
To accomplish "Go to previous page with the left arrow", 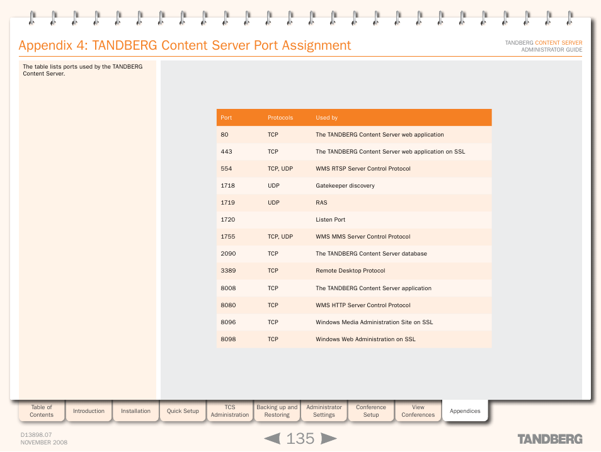I will [273, 438].
